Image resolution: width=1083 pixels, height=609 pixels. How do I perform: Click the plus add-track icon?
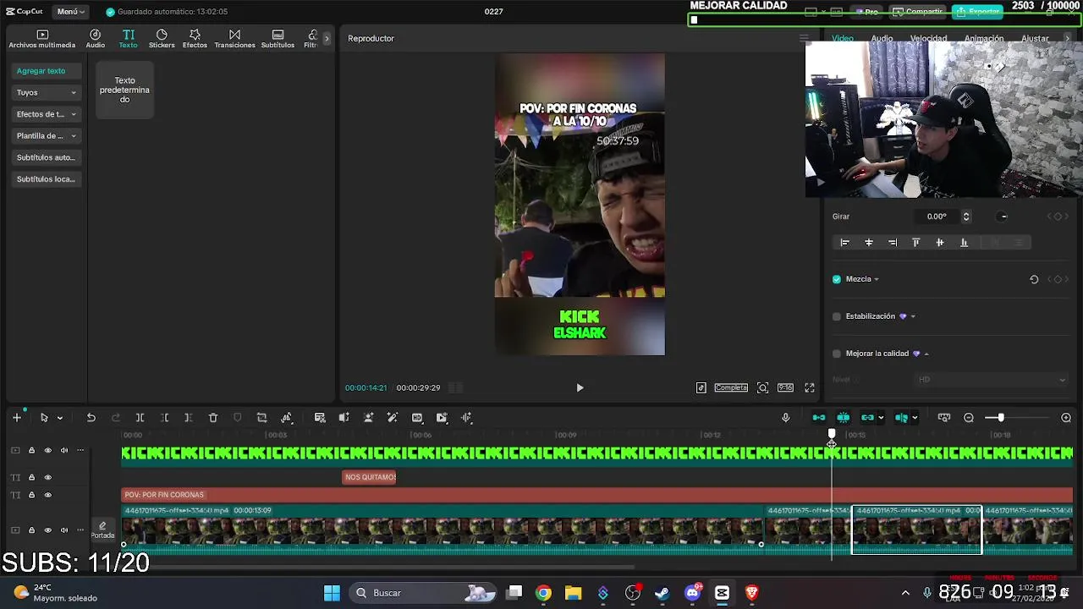pos(16,418)
